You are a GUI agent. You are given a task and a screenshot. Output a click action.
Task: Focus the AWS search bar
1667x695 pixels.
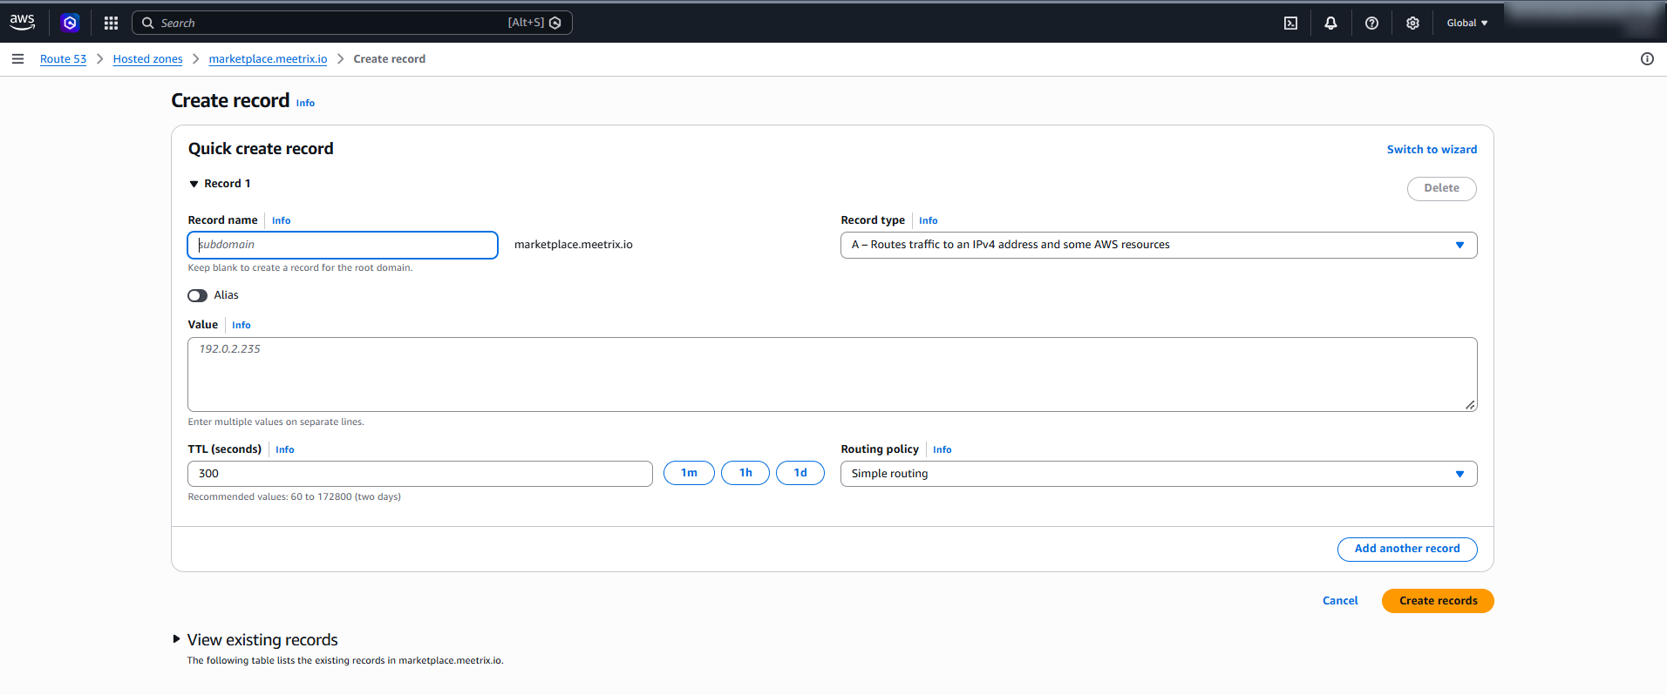click(352, 23)
